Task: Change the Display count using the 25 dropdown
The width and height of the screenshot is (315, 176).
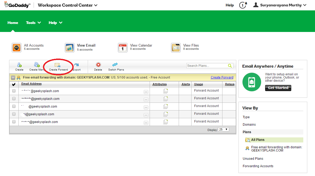Action: point(223,129)
